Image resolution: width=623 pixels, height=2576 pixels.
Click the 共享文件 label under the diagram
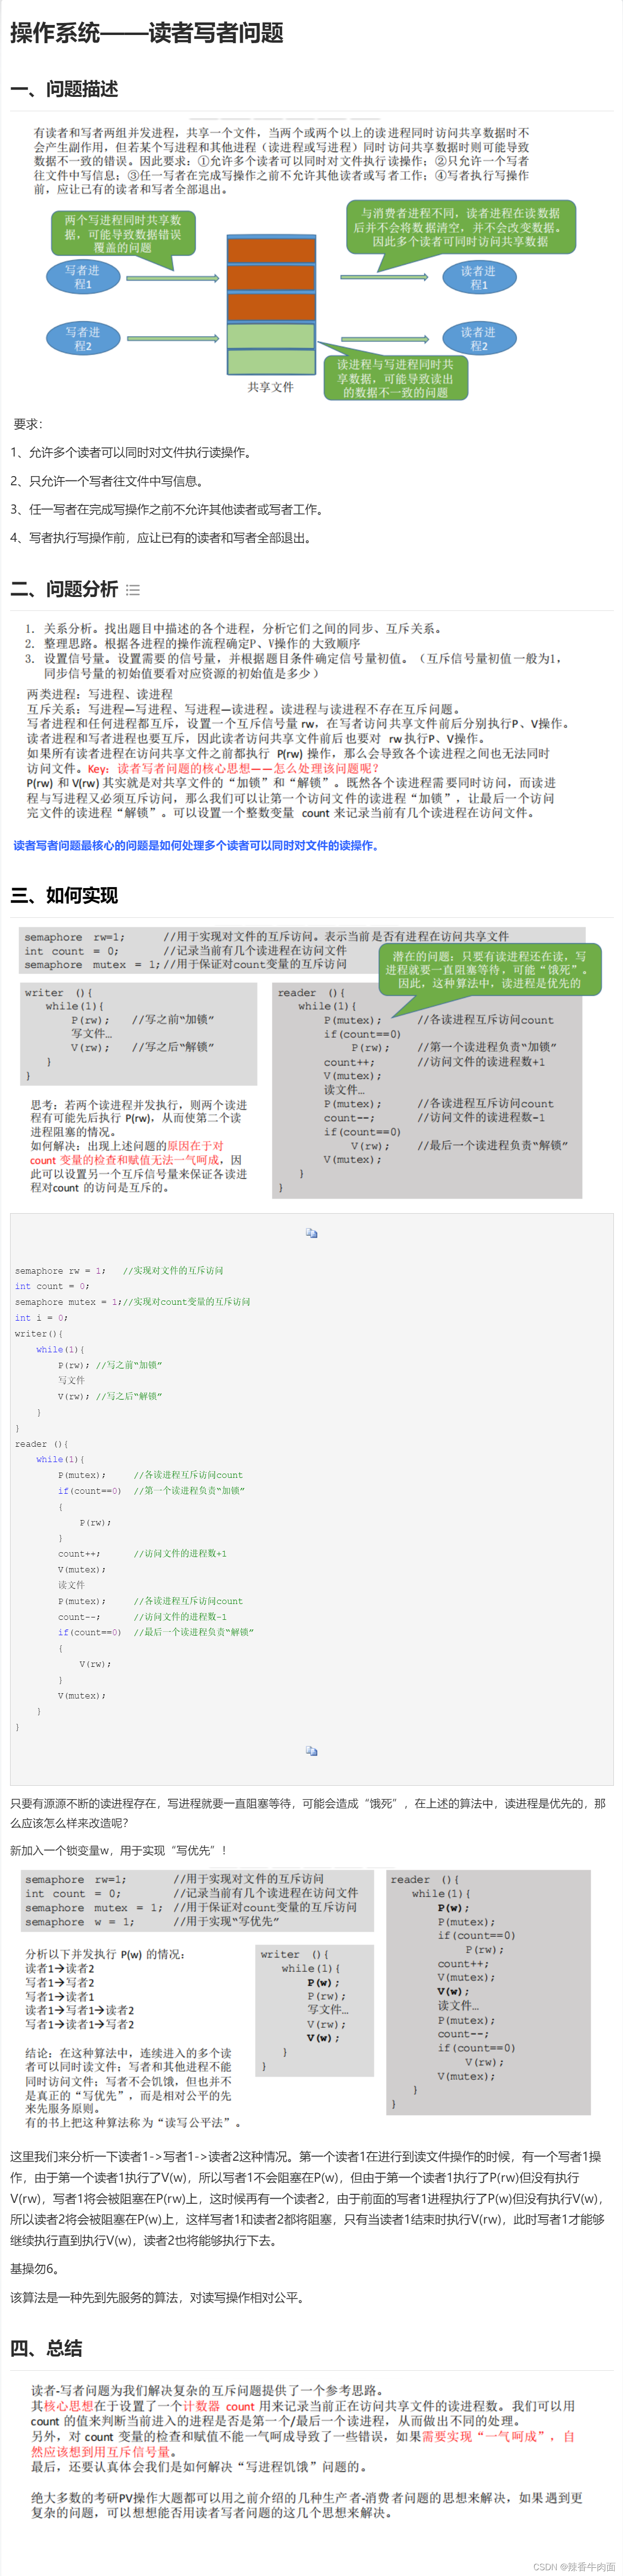click(270, 387)
